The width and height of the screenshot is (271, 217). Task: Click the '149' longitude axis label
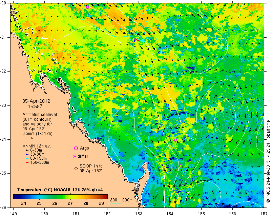14,214
